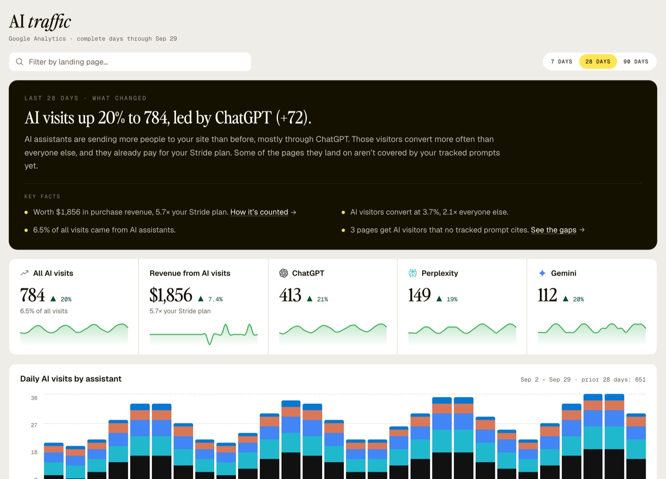
Task: Click the ChatGPT sparkline chart
Action: pyautogui.click(x=333, y=334)
